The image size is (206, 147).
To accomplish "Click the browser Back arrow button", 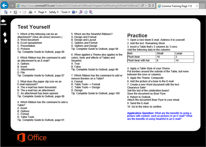I will [4, 6].
